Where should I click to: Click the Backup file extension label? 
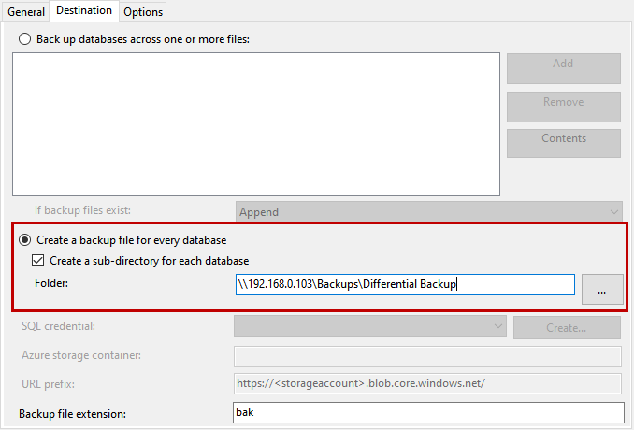click(72, 413)
